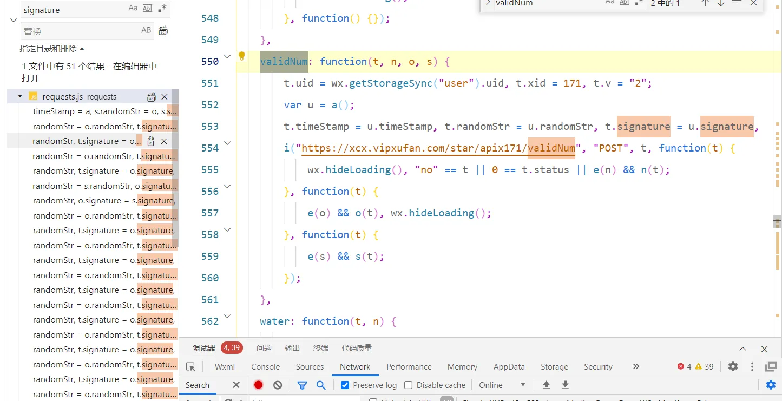
Task: Click replace-all icon on requests.js row
Action: 152,97
